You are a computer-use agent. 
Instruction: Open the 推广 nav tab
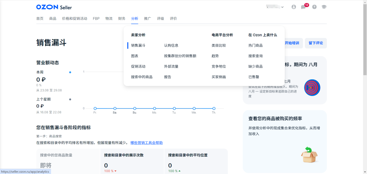147,19
